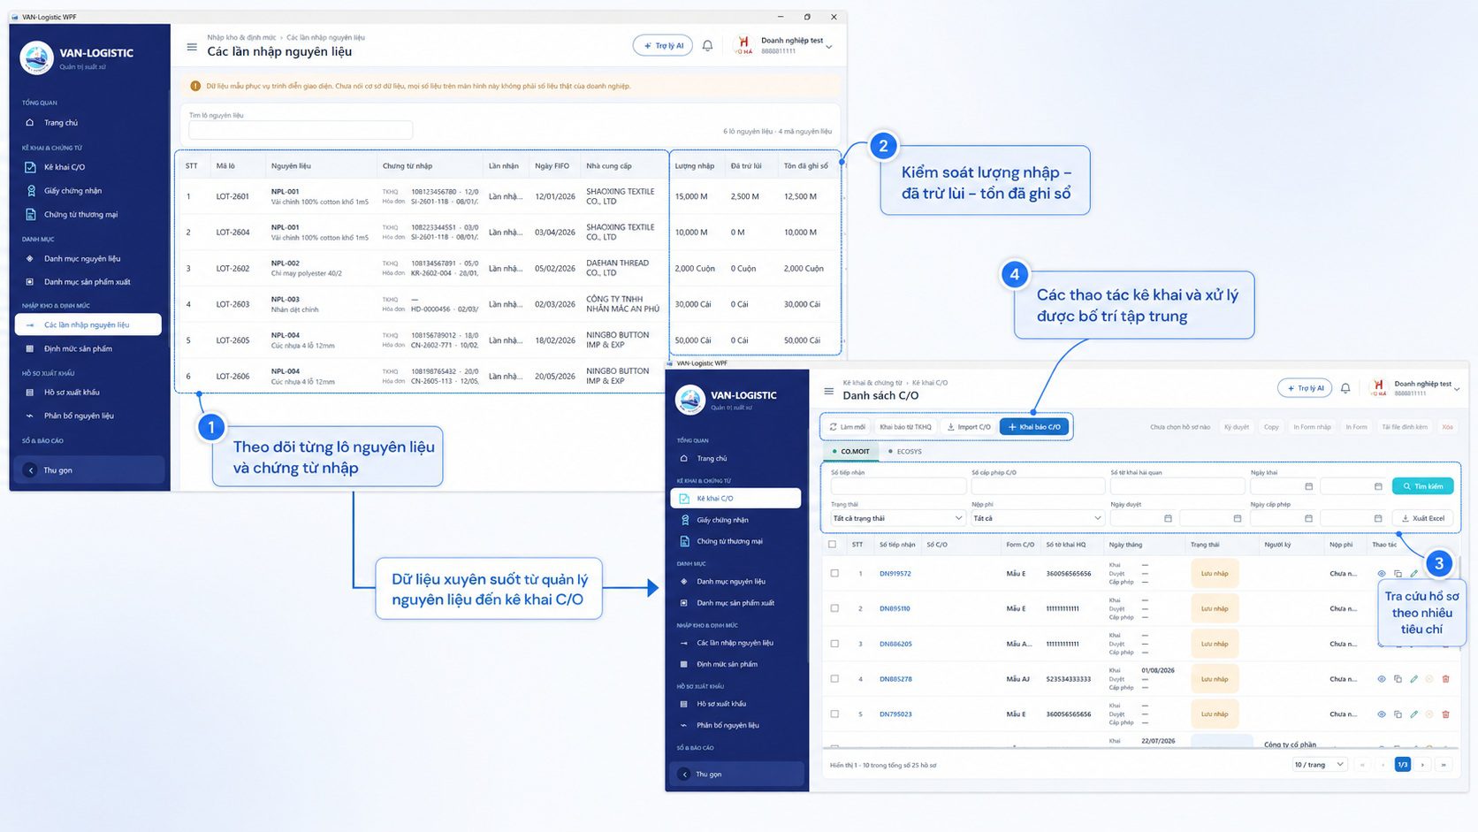Change the 10 / trang page size dropdown

1319,765
